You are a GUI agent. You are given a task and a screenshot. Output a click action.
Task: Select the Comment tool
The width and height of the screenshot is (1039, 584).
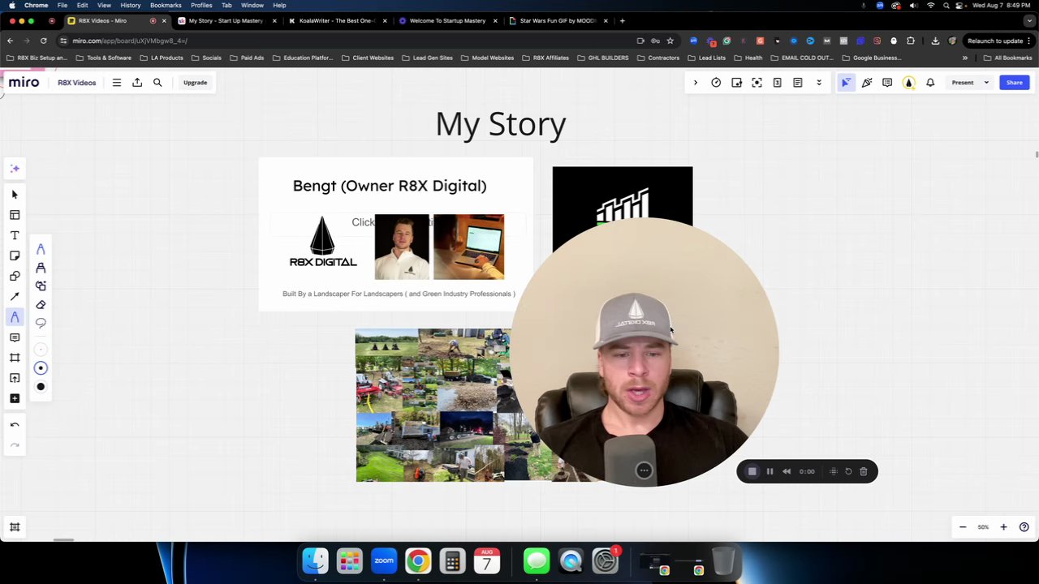pos(14,337)
